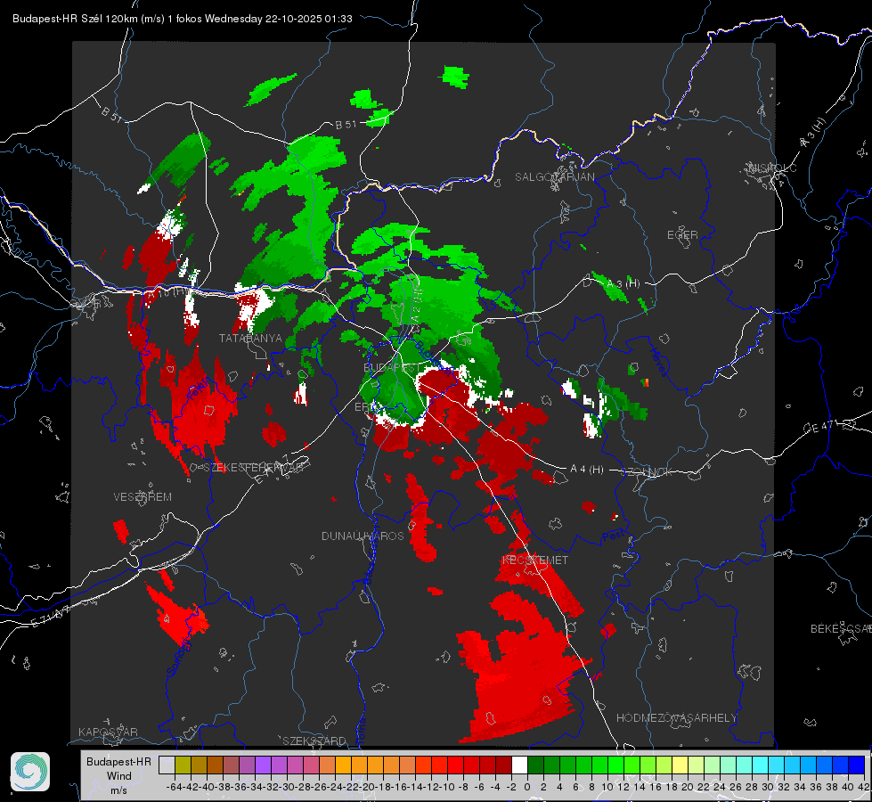Screen dimensions: 872x802
Task: Choose the dark blue swatch at the legend's right end
Action: coord(857,765)
